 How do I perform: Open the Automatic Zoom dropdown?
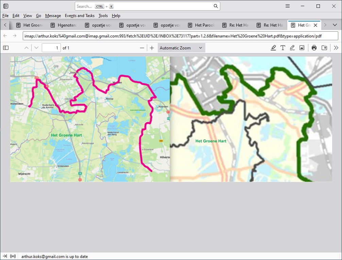[x=181, y=48]
